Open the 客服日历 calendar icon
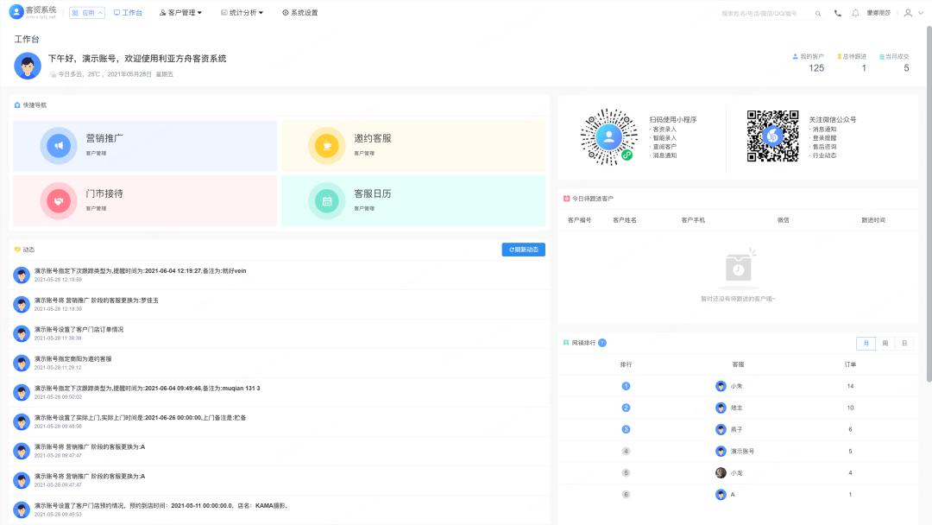 [326, 200]
